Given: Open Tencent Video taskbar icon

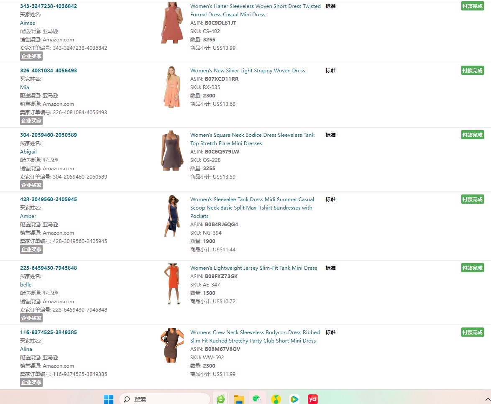Looking at the screenshot, I should pyautogui.click(x=294, y=399).
